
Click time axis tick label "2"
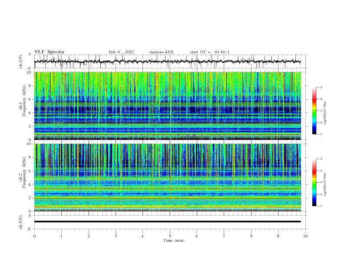click(x=89, y=236)
